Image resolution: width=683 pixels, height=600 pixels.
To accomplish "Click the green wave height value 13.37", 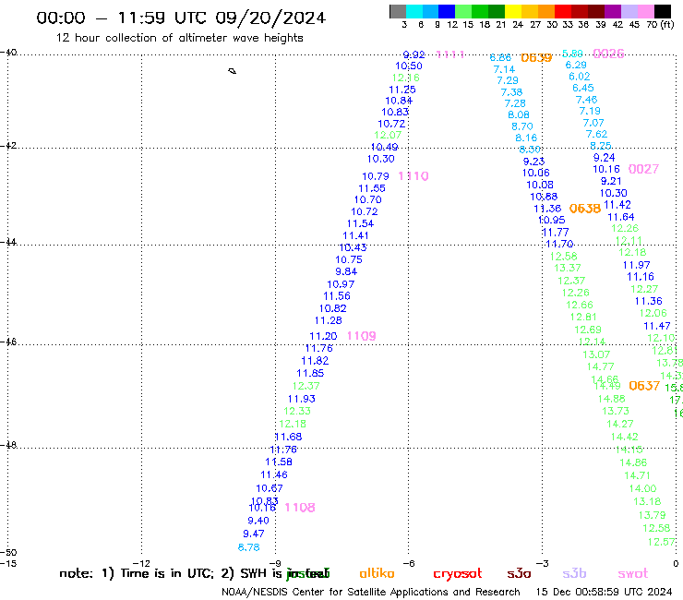I will (x=568, y=268).
